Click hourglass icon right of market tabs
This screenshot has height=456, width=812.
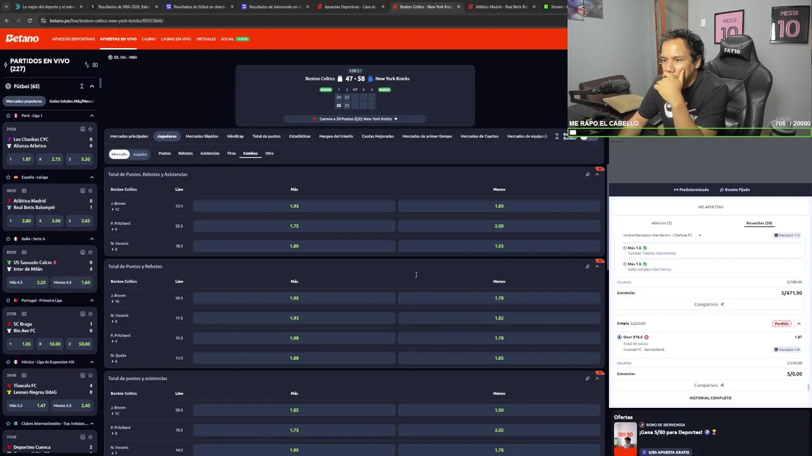click(x=557, y=136)
